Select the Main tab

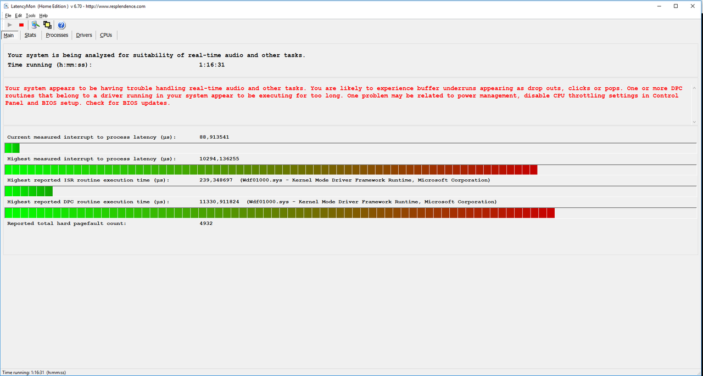tap(9, 35)
